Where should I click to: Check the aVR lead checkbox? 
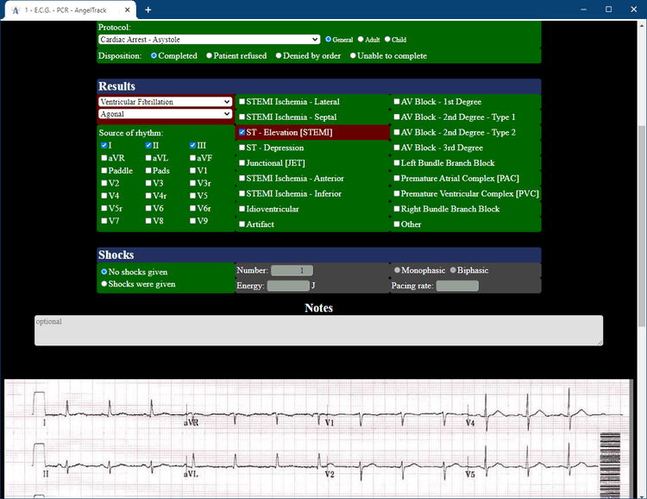tap(104, 158)
